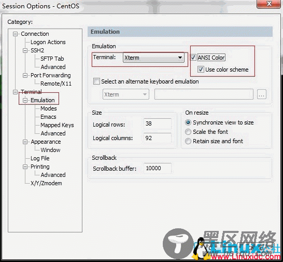Screen dimensions: 283x262
Task: Select Printing category
Action: click(x=40, y=167)
